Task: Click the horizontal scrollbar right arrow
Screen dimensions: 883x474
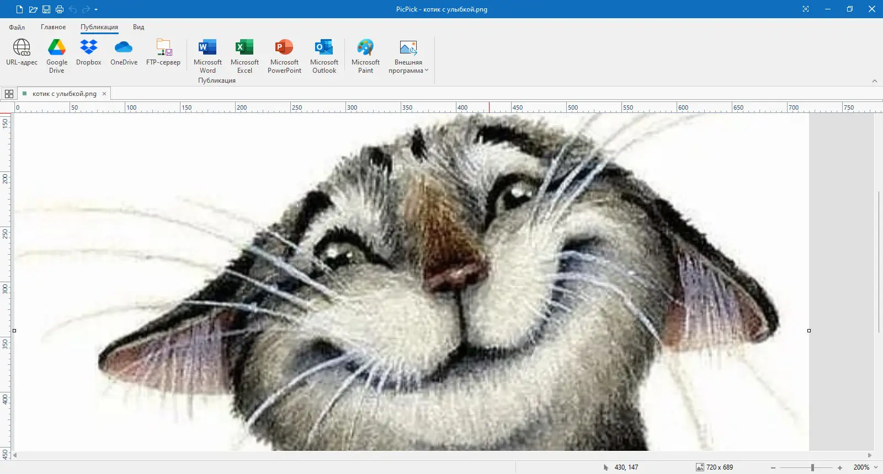Action: (870, 455)
